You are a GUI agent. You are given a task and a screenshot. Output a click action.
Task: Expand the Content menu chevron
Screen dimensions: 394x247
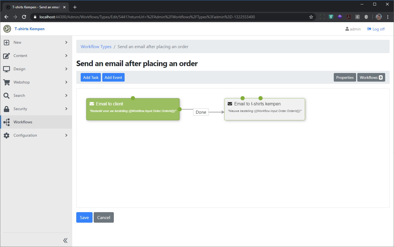click(x=66, y=56)
